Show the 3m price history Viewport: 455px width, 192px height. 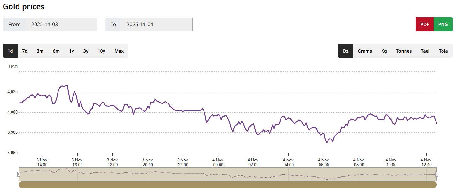click(40, 51)
